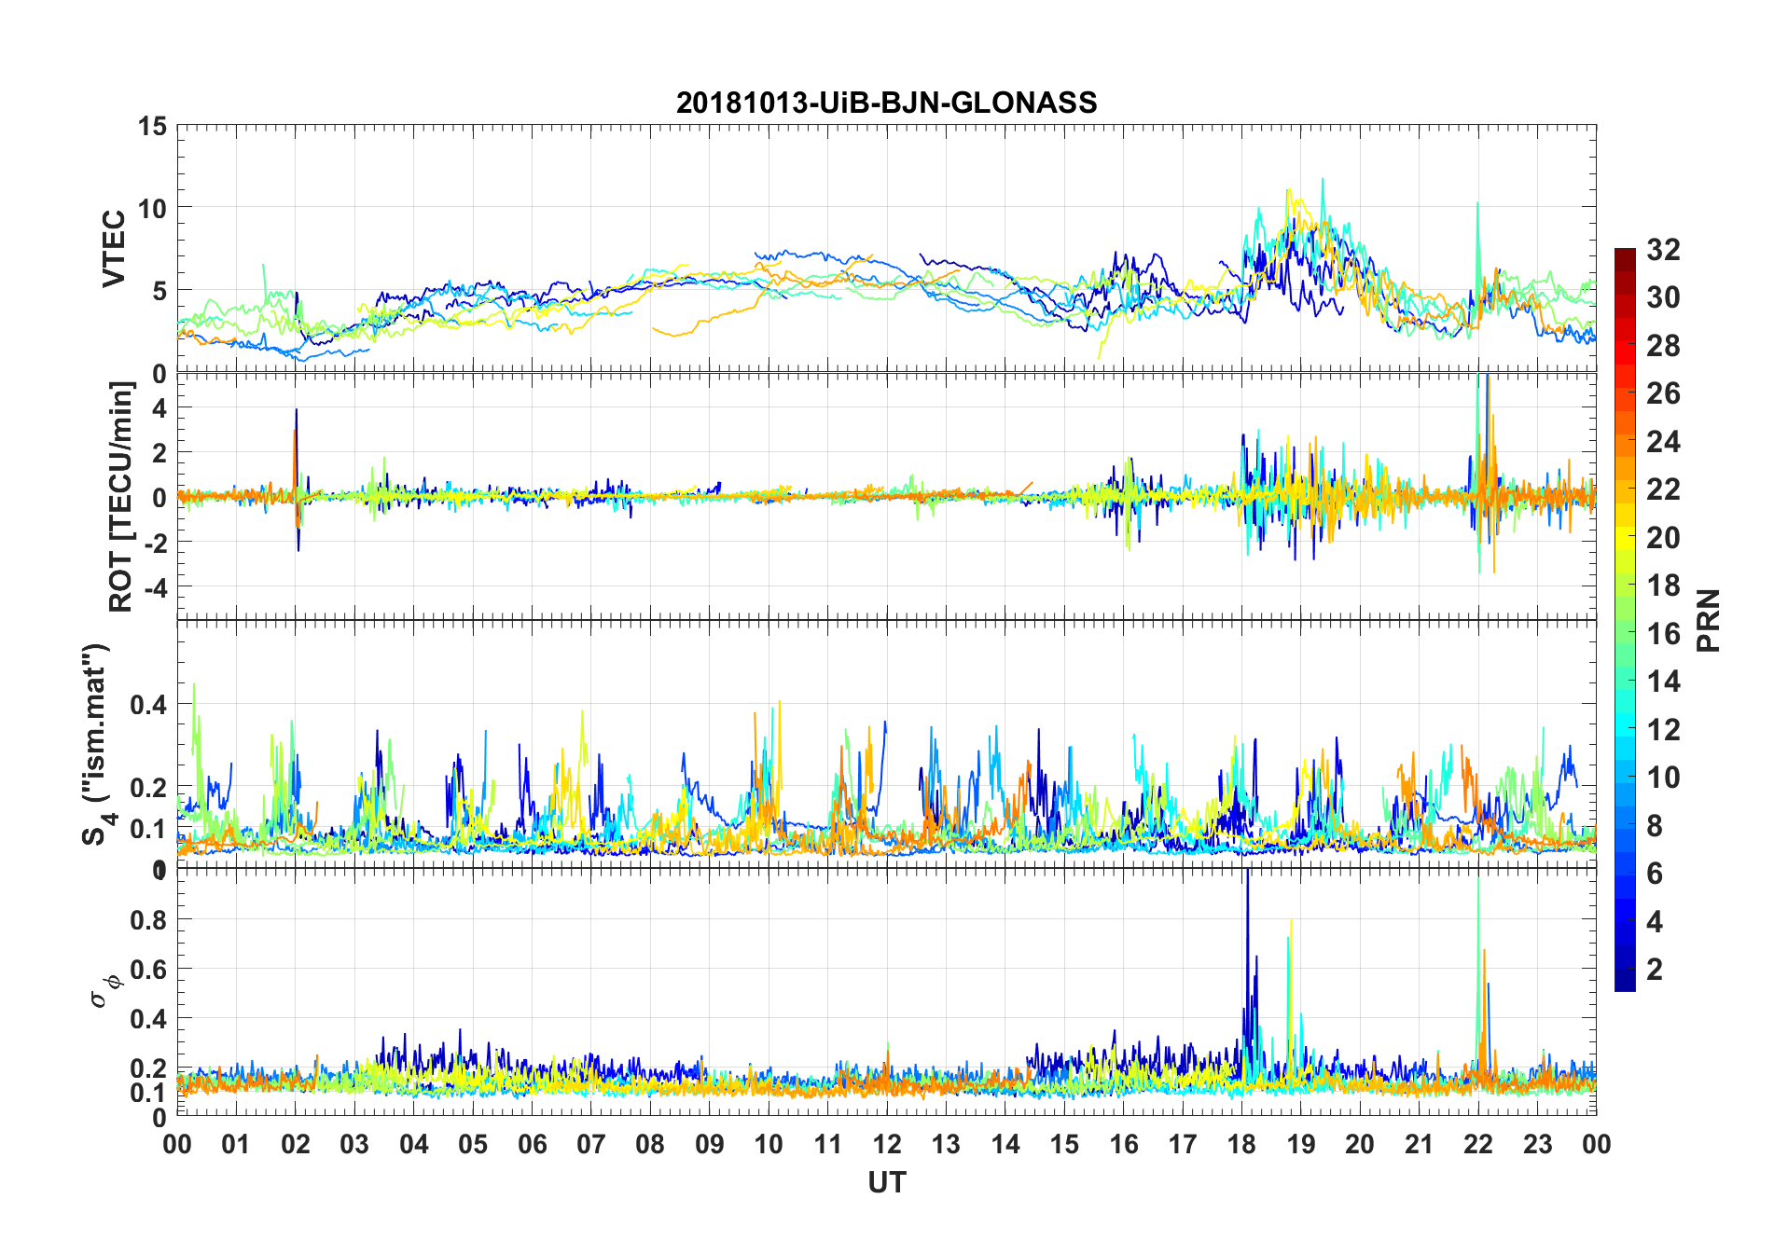
Task: Click the plot title "20181013-UiB-BJN-GLONASS"
Action: 886,103
